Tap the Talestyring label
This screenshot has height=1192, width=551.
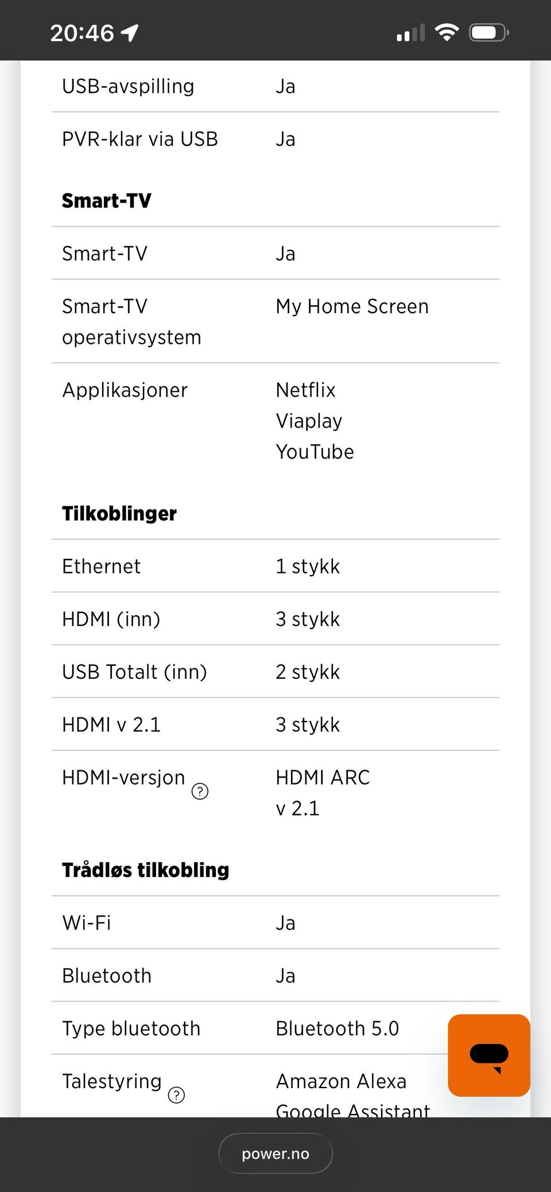coord(112,1081)
